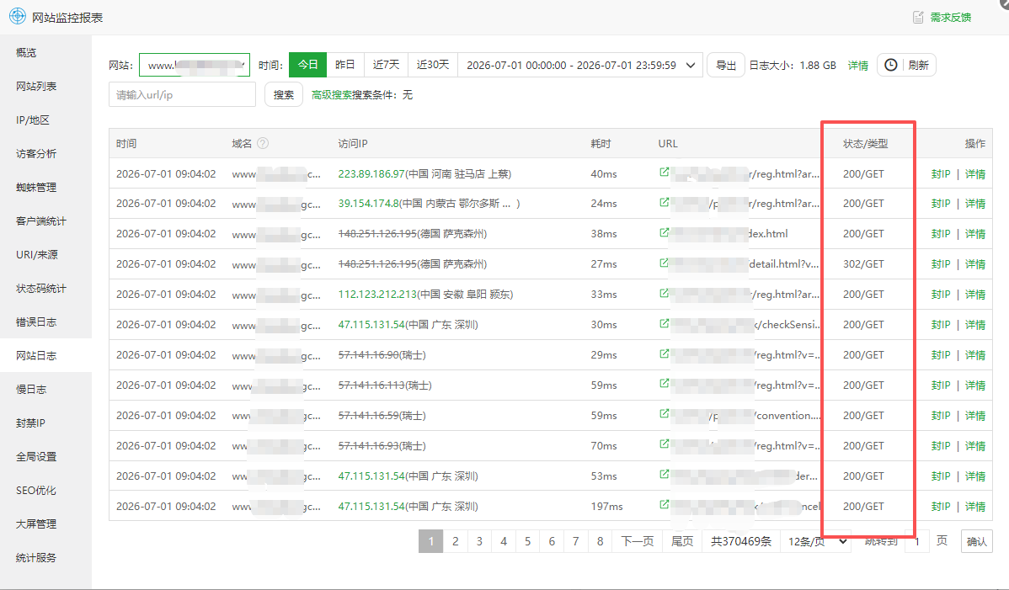This screenshot has width=1009, height=590.
Task: Click the 访问IP column header
Action: pyautogui.click(x=353, y=143)
